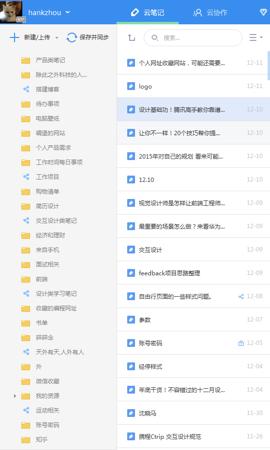Select the 我的资源 folder
This screenshot has width=270, height=450.
coord(47,396)
